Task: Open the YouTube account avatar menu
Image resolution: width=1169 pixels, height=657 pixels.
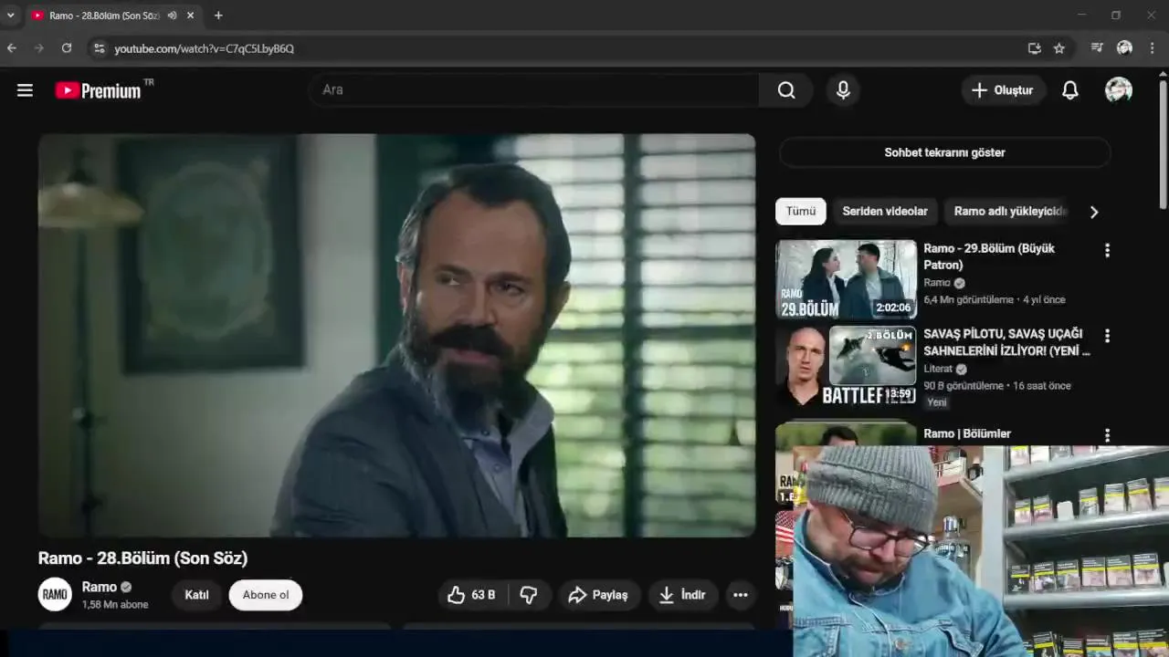Action: [x=1119, y=90]
